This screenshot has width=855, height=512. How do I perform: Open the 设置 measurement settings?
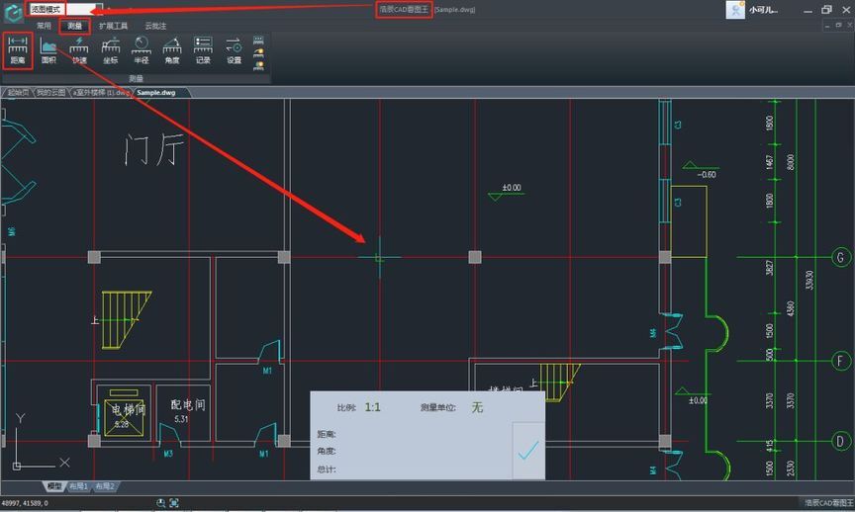234,49
